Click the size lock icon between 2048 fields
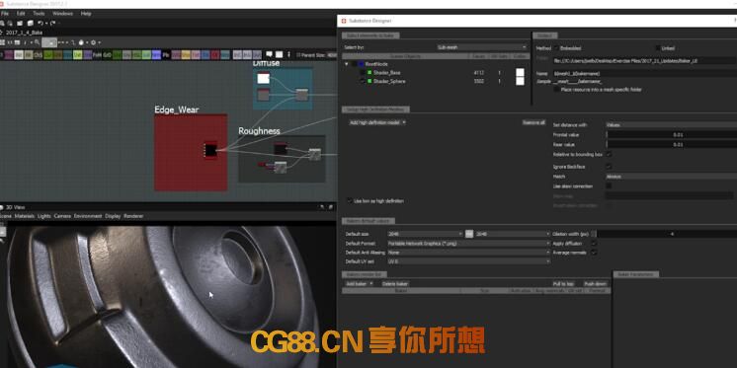The width and height of the screenshot is (737, 368). click(469, 234)
